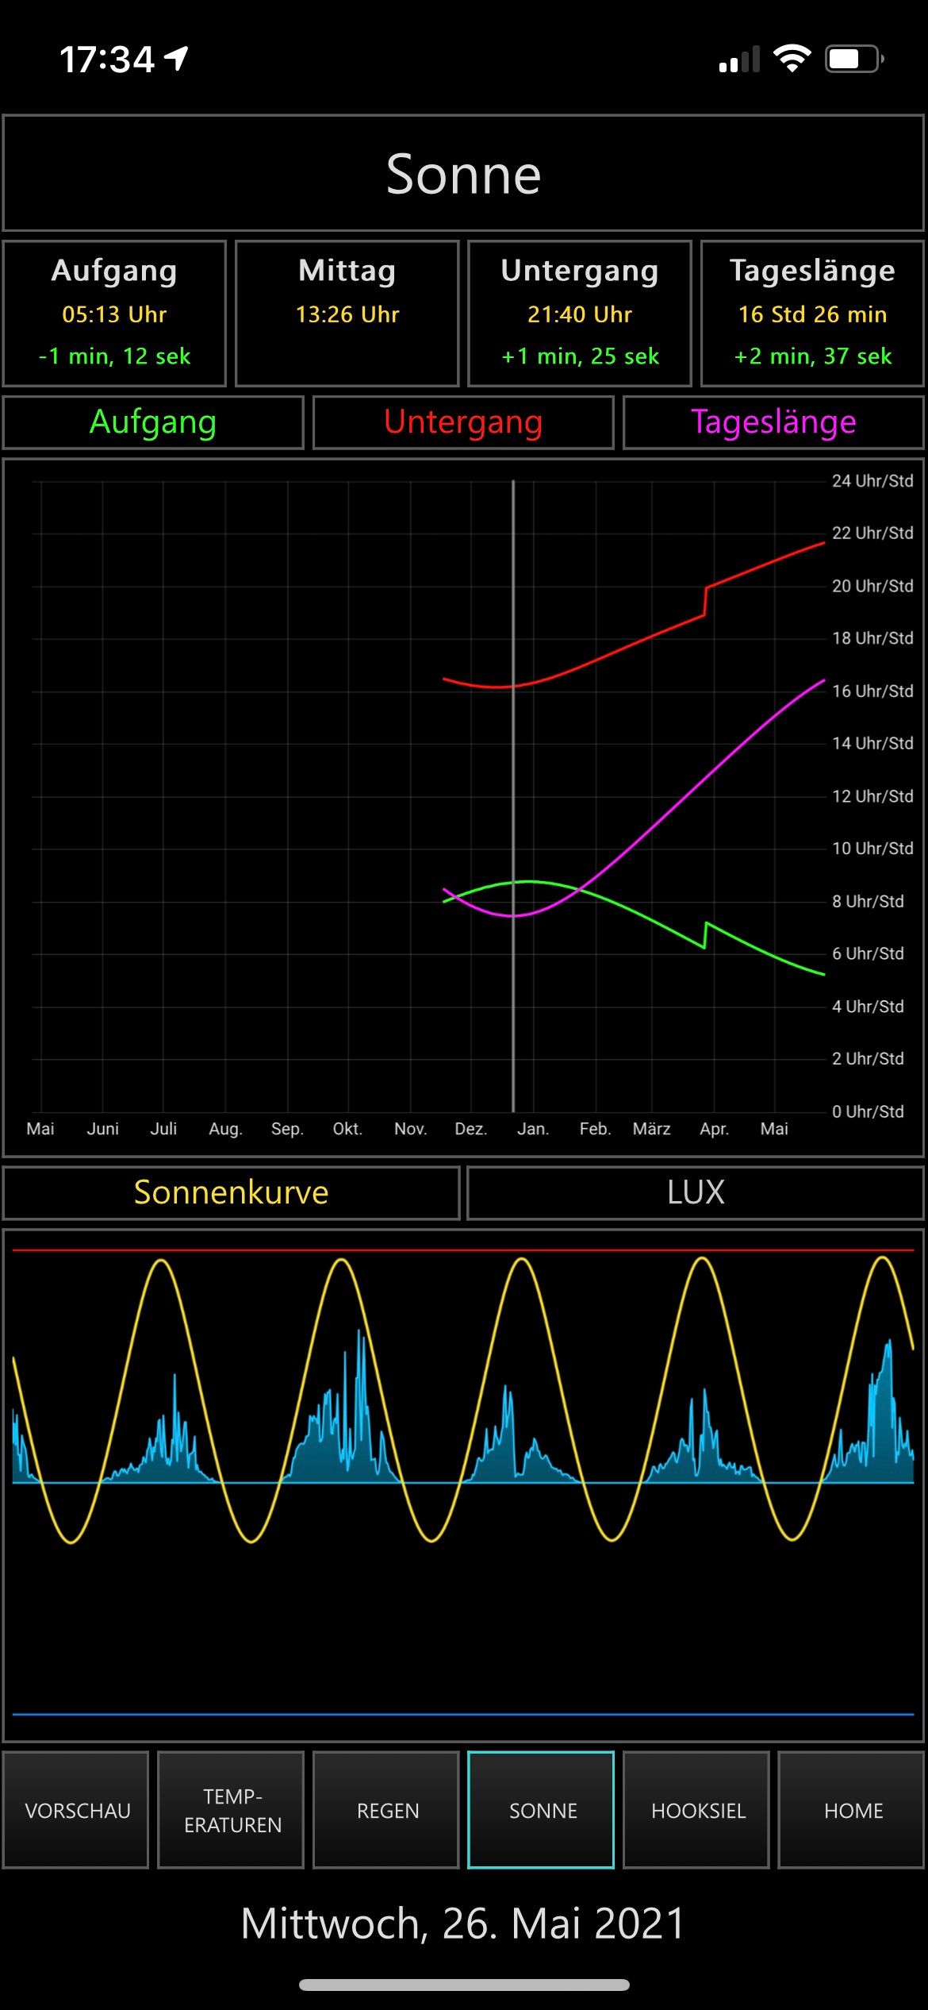Tap the Tageslänge 16 Std 26 min card
This screenshot has height=2010, width=928.
click(813, 314)
